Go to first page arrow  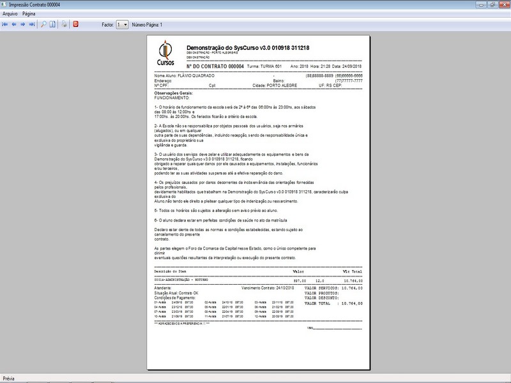pos(5,24)
